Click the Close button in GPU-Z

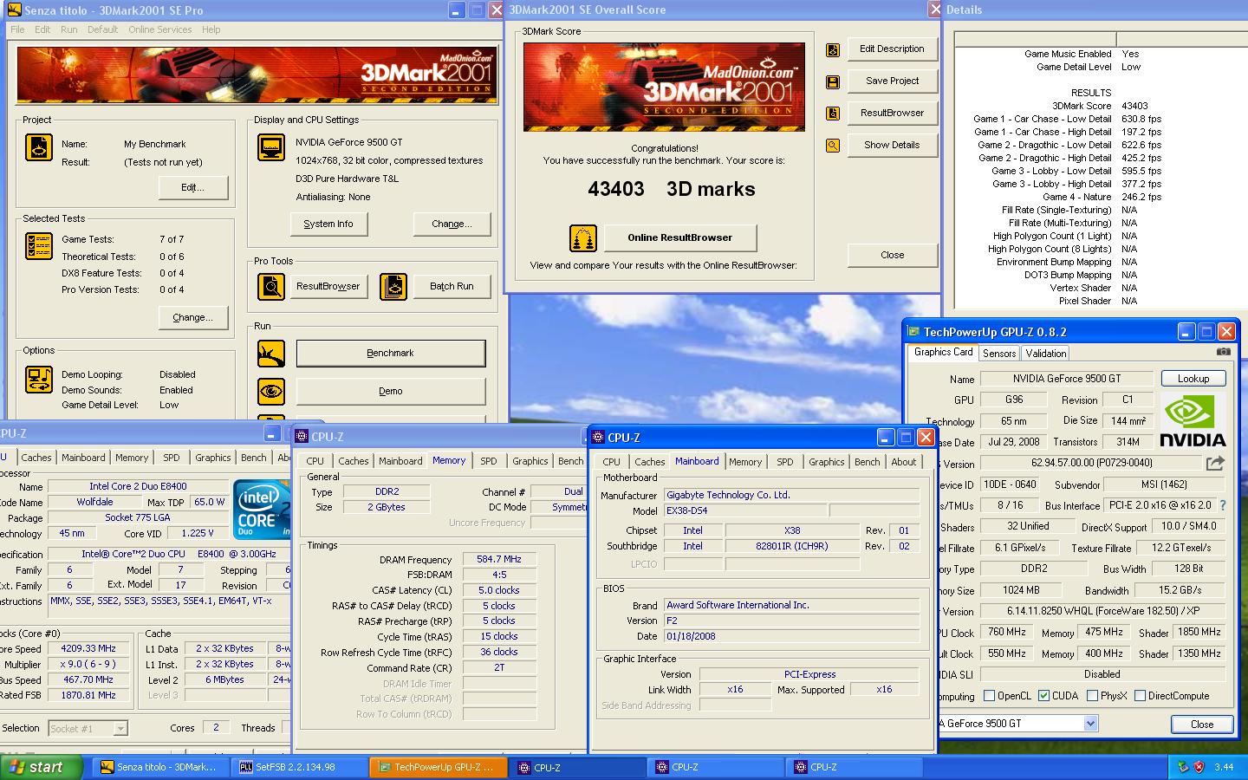coord(1202,724)
